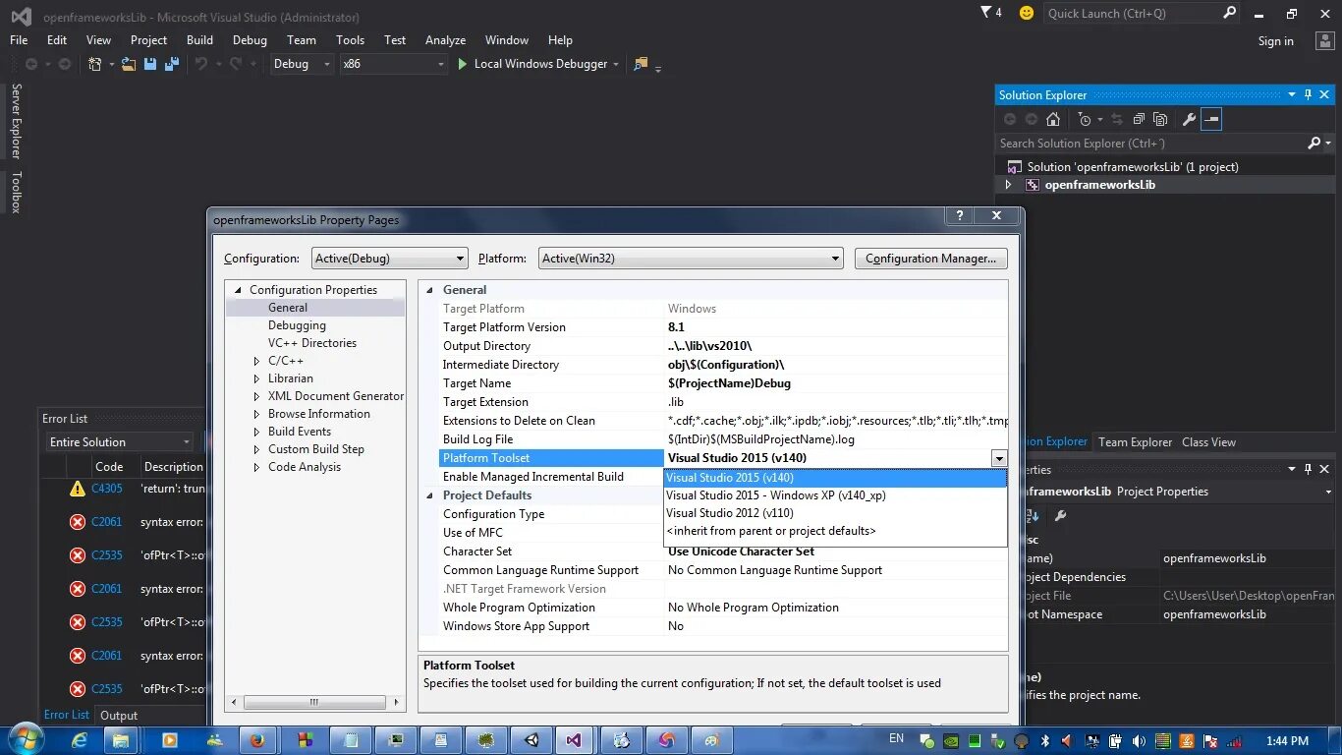Switch to the Class View tab
1342x755 pixels.
click(1208, 442)
